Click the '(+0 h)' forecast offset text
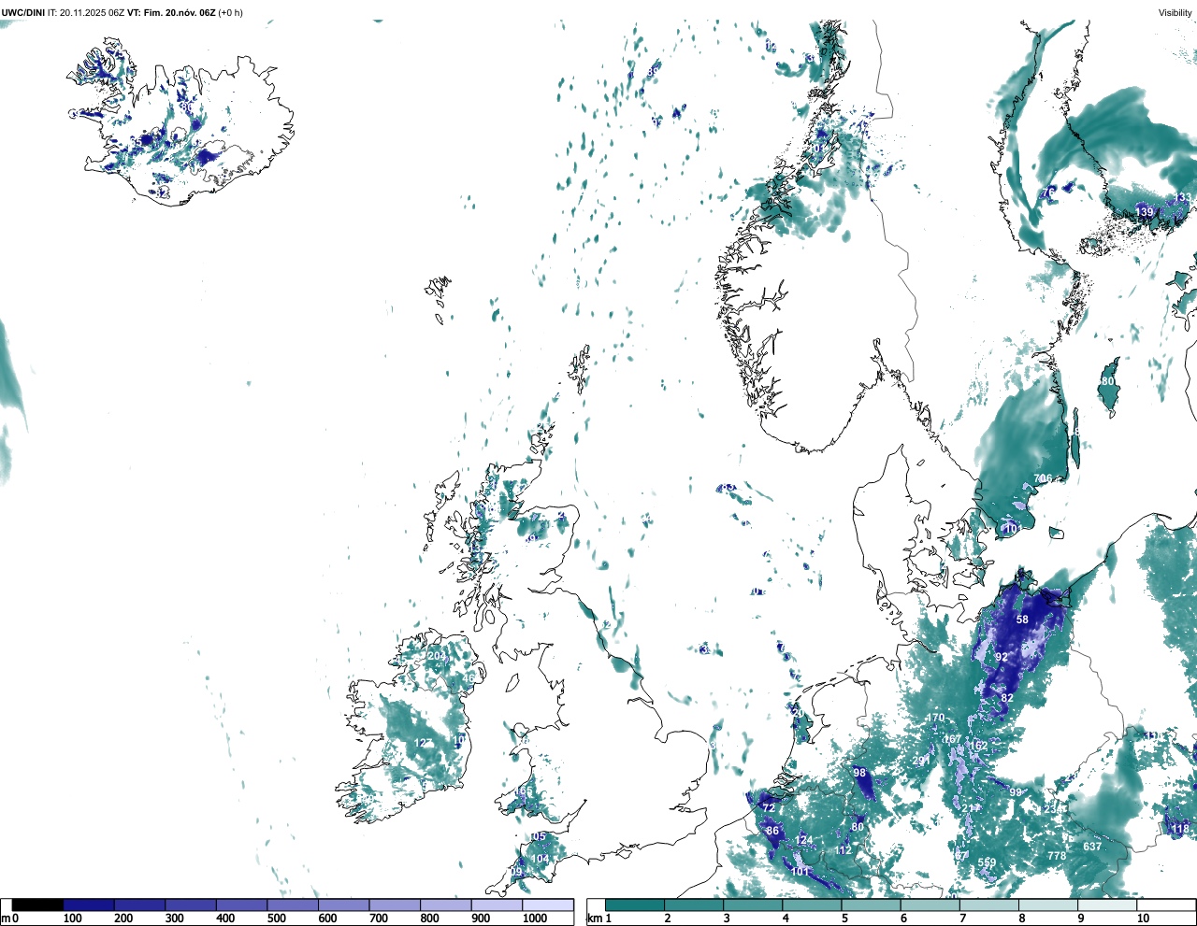Viewport: 1197px width, 926px height. (230, 12)
